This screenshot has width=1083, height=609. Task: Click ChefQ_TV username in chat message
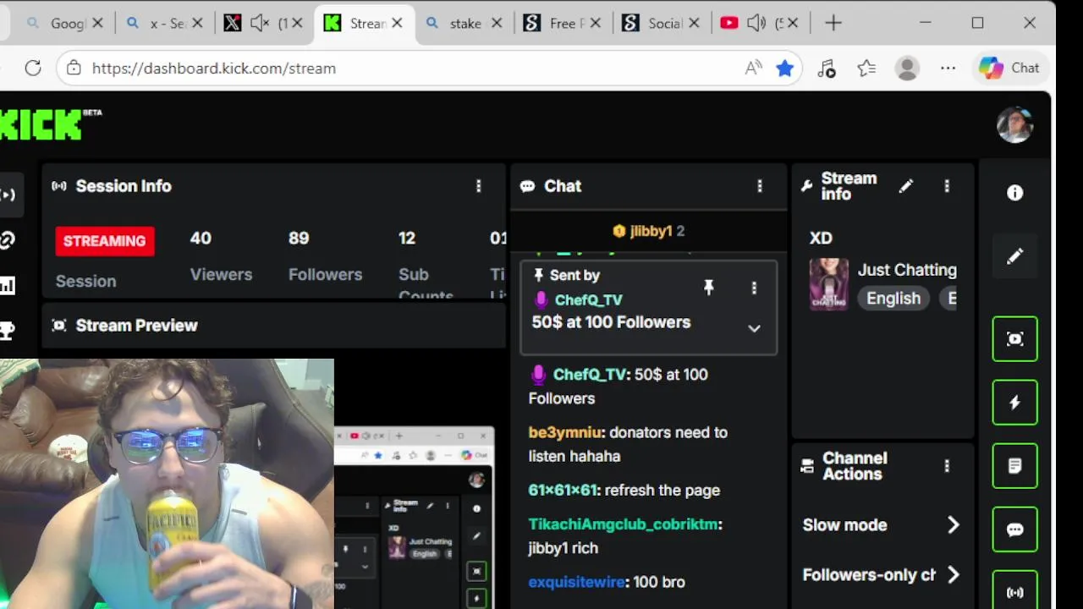(590, 375)
